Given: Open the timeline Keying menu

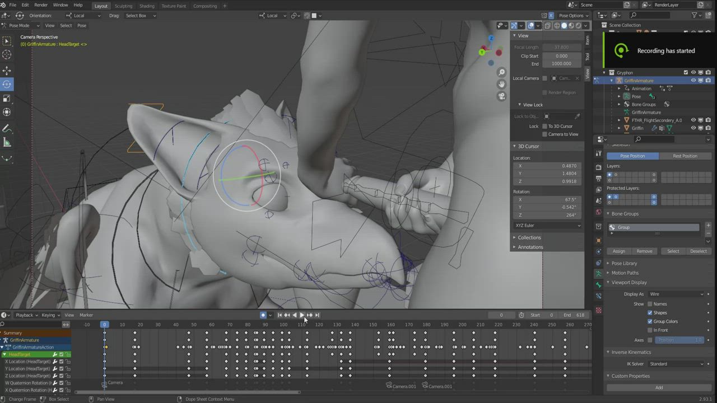Looking at the screenshot, I should pyautogui.click(x=49, y=315).
